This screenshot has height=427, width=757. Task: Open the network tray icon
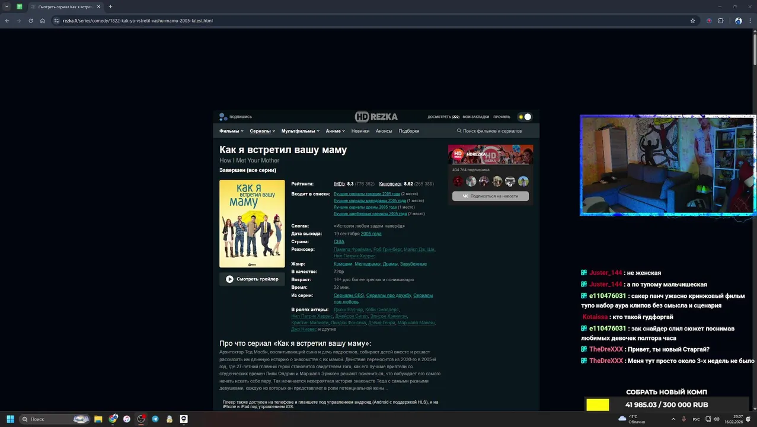point(708,419)
